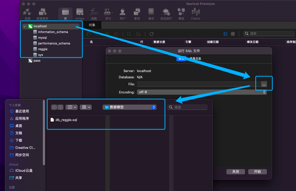Click forward arrow in file dialog

(x=60, y=107)
